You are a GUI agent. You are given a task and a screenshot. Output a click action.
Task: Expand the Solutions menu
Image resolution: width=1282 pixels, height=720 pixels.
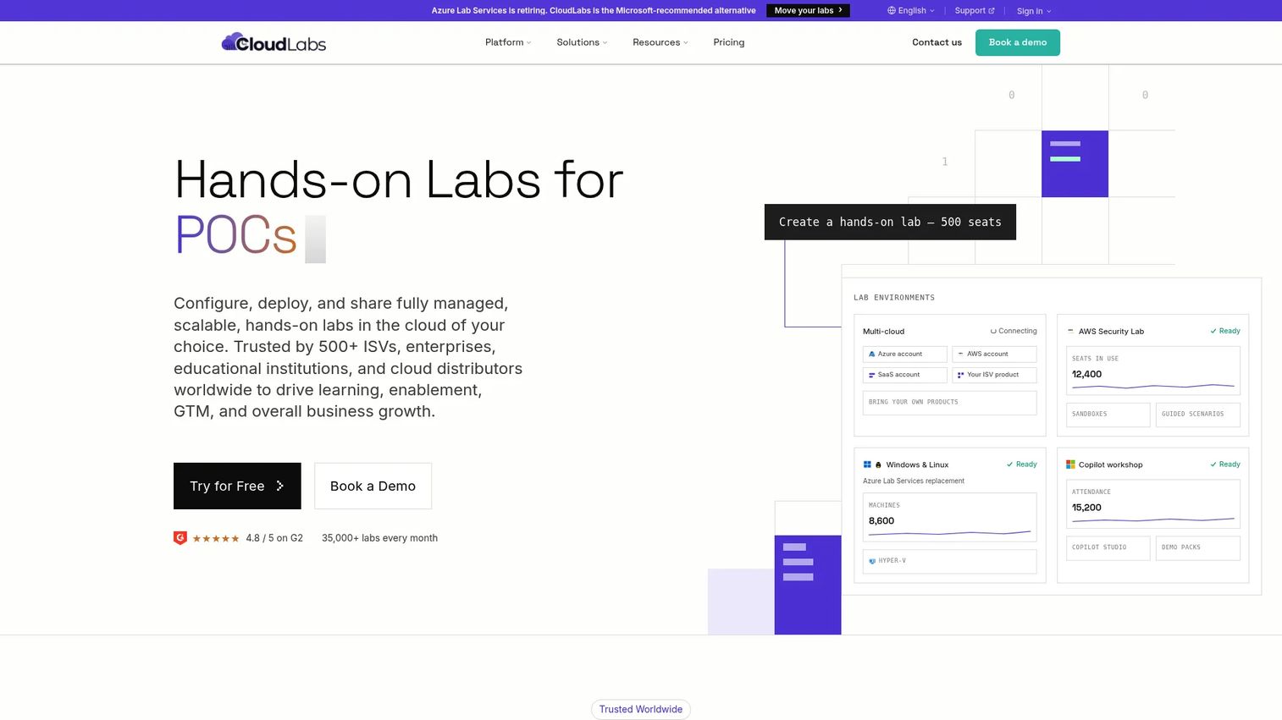click(x=582, y=42)
